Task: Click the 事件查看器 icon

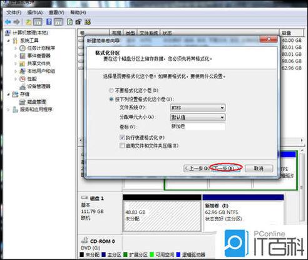Action: pos(23,56)
